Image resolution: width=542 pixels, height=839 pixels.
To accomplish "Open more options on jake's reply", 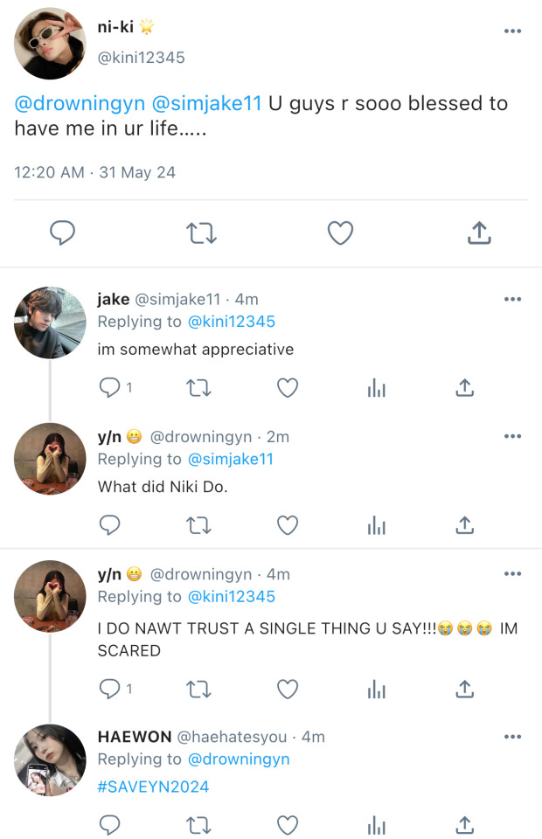I will pyautogui.click(x=513, y=300).
